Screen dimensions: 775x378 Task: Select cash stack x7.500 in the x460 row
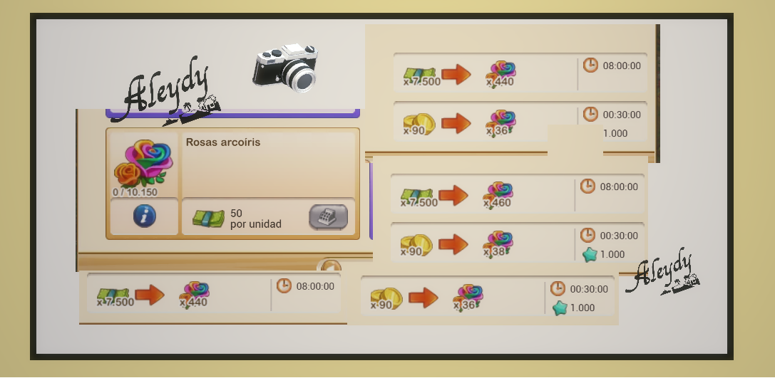[x=418, y=197]
